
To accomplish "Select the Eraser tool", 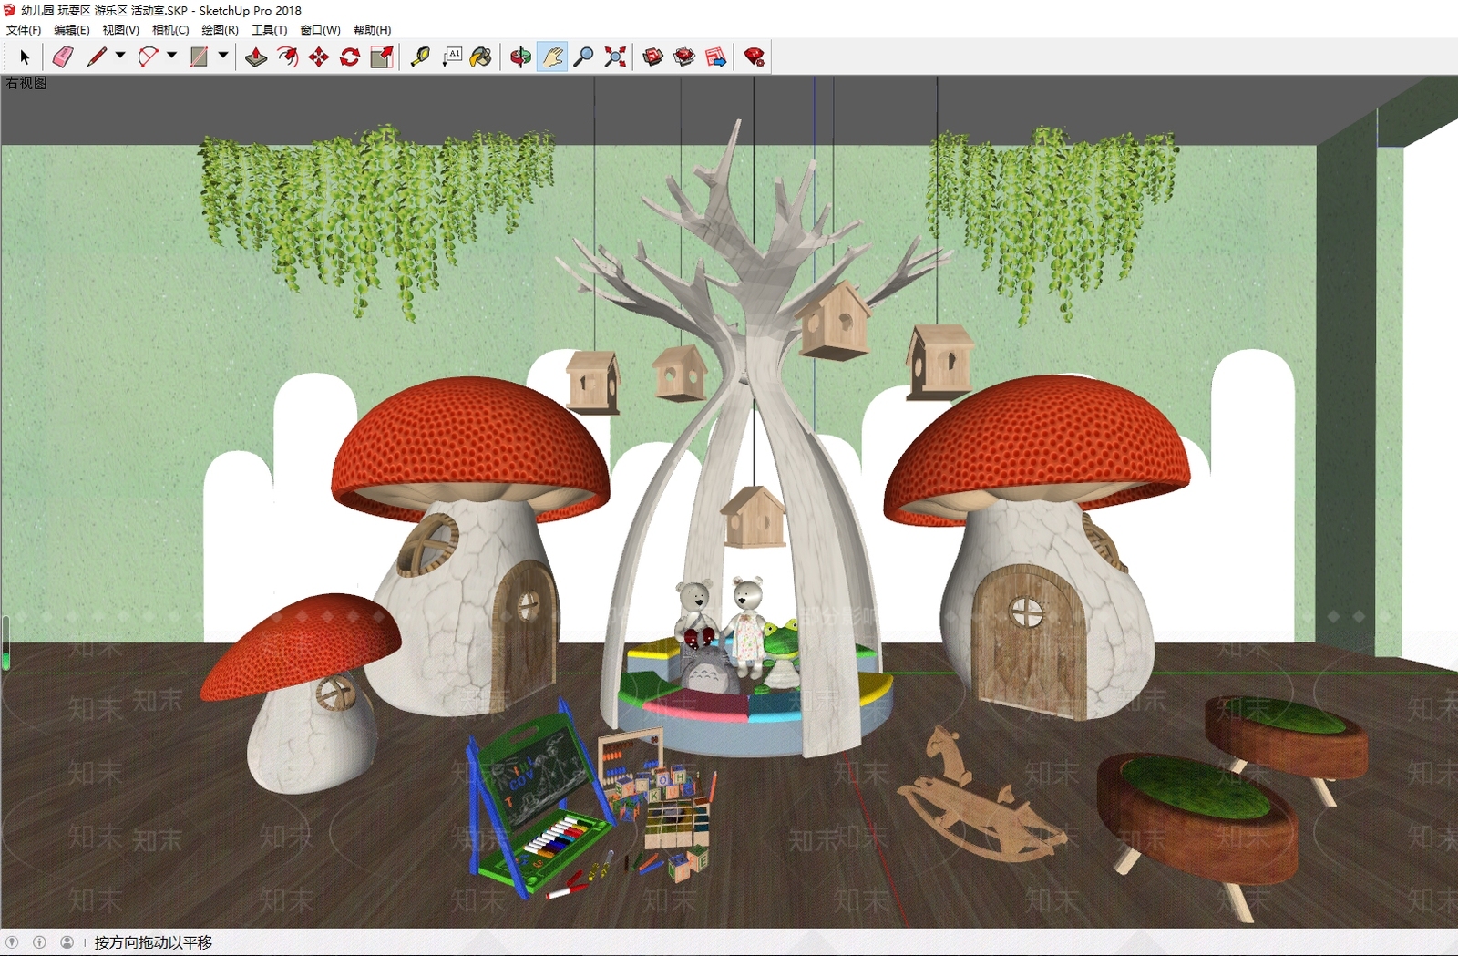I will pyautogui.click(x=62, y=57).
